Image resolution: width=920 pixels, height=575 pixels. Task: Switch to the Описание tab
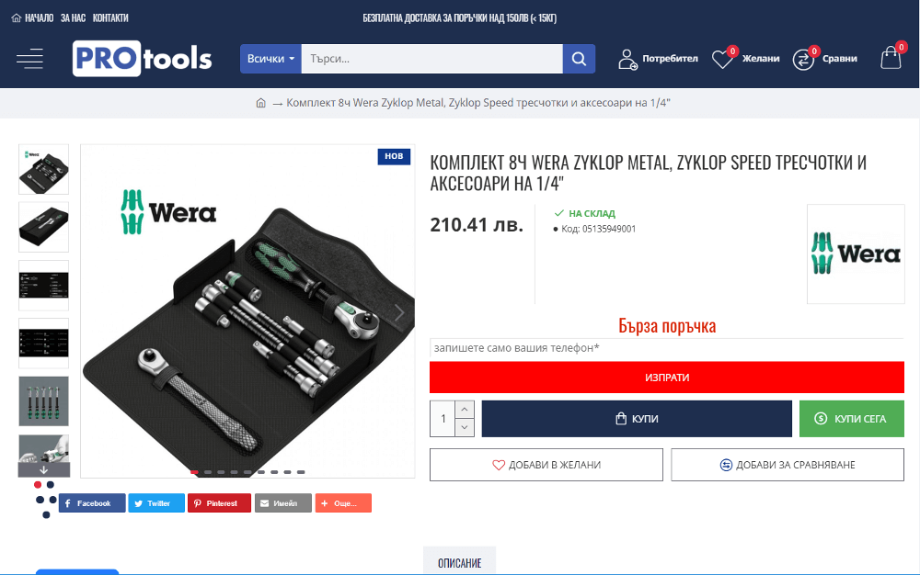pos(459,561)
